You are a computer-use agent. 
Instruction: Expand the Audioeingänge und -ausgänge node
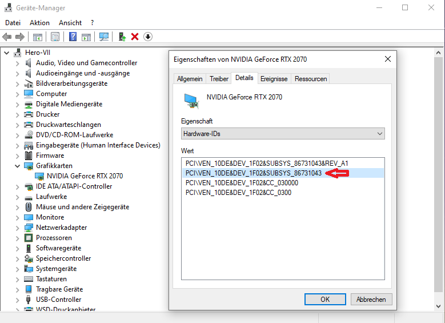click(17, 74)
